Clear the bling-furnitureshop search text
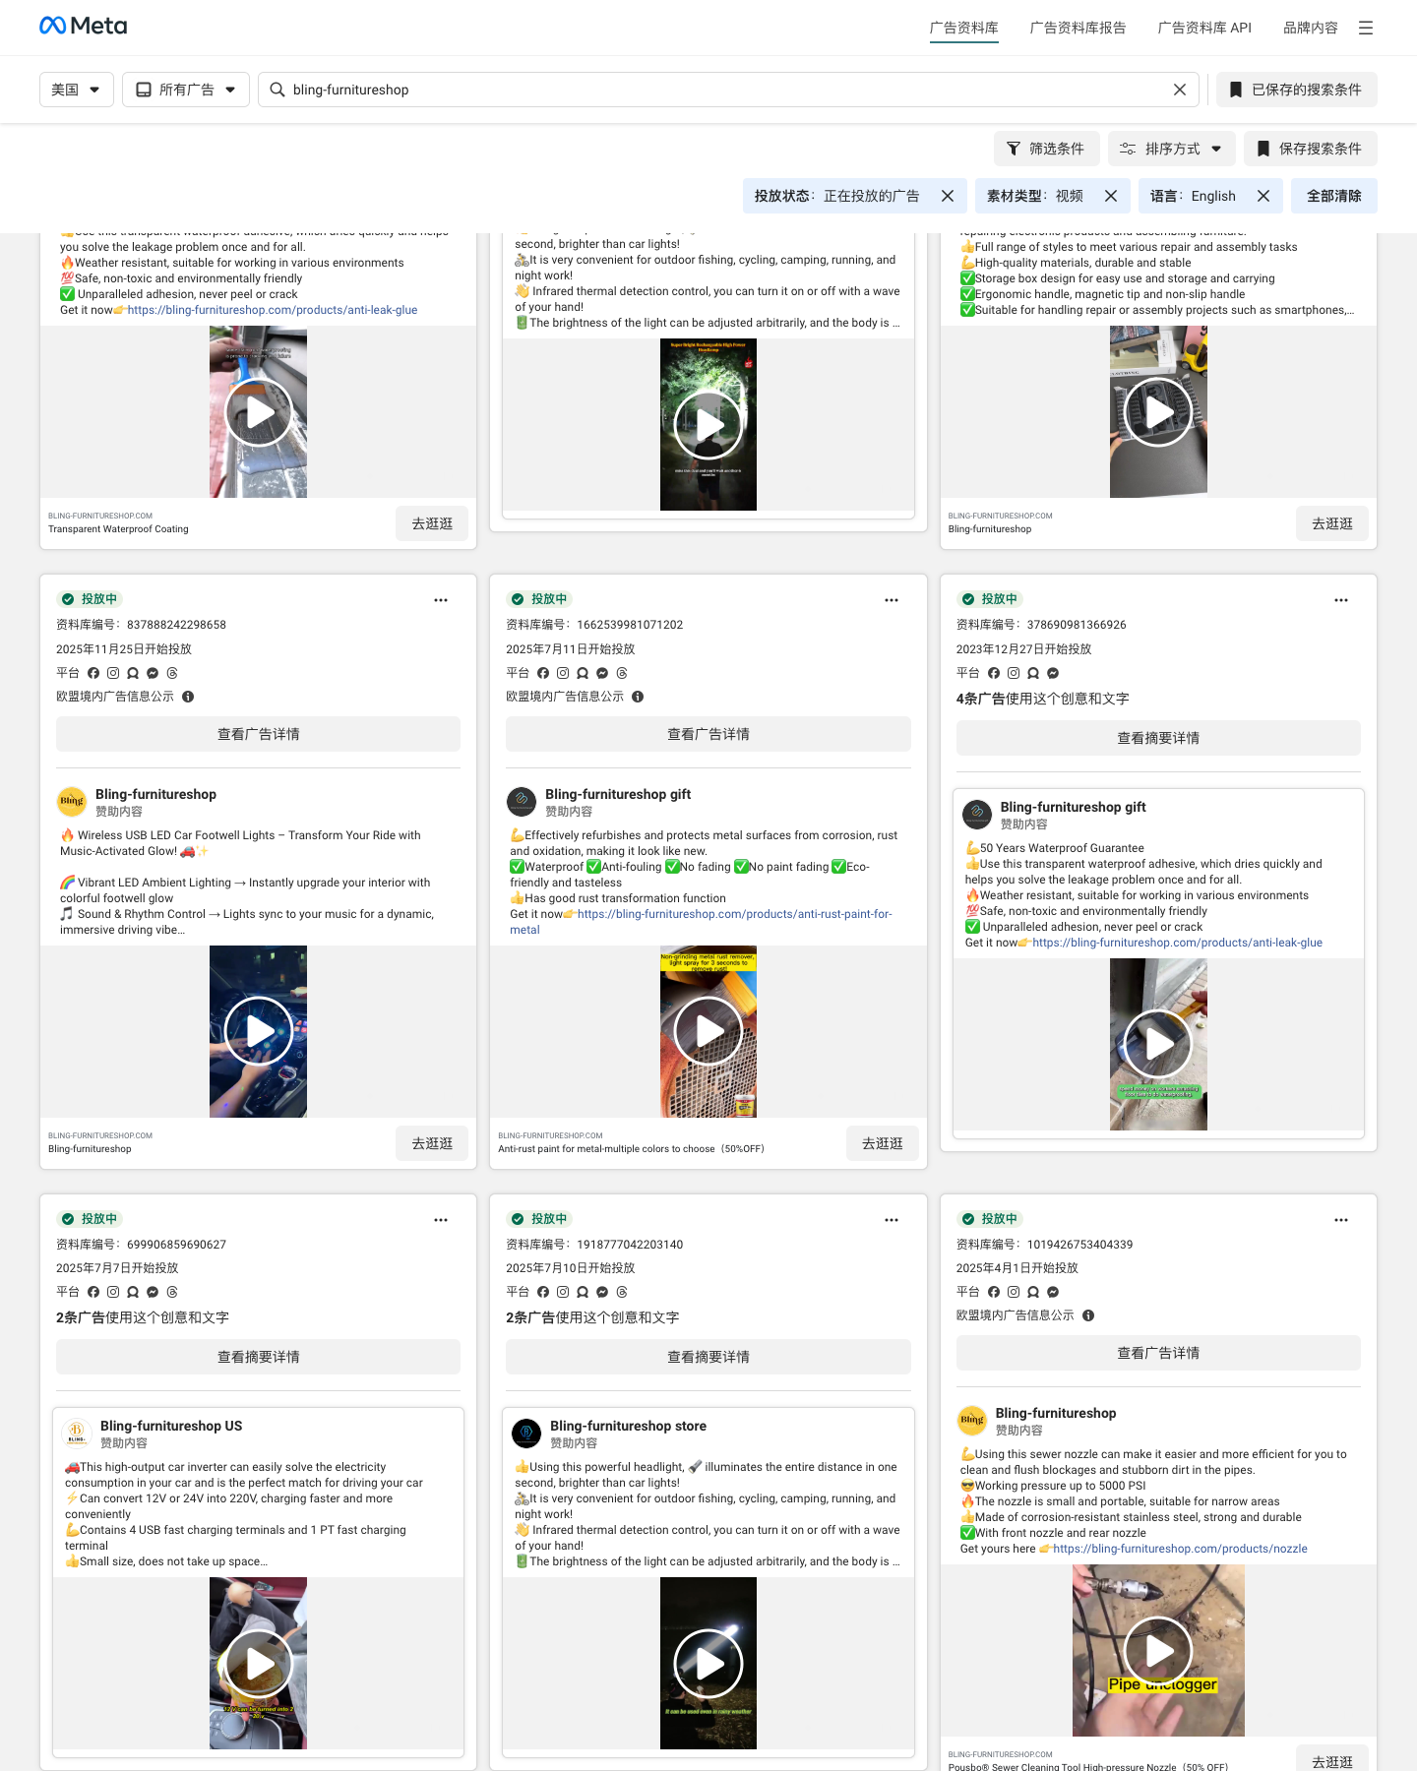The width and height of the screenshot is (1417, 1771). tap(1180, 90)
